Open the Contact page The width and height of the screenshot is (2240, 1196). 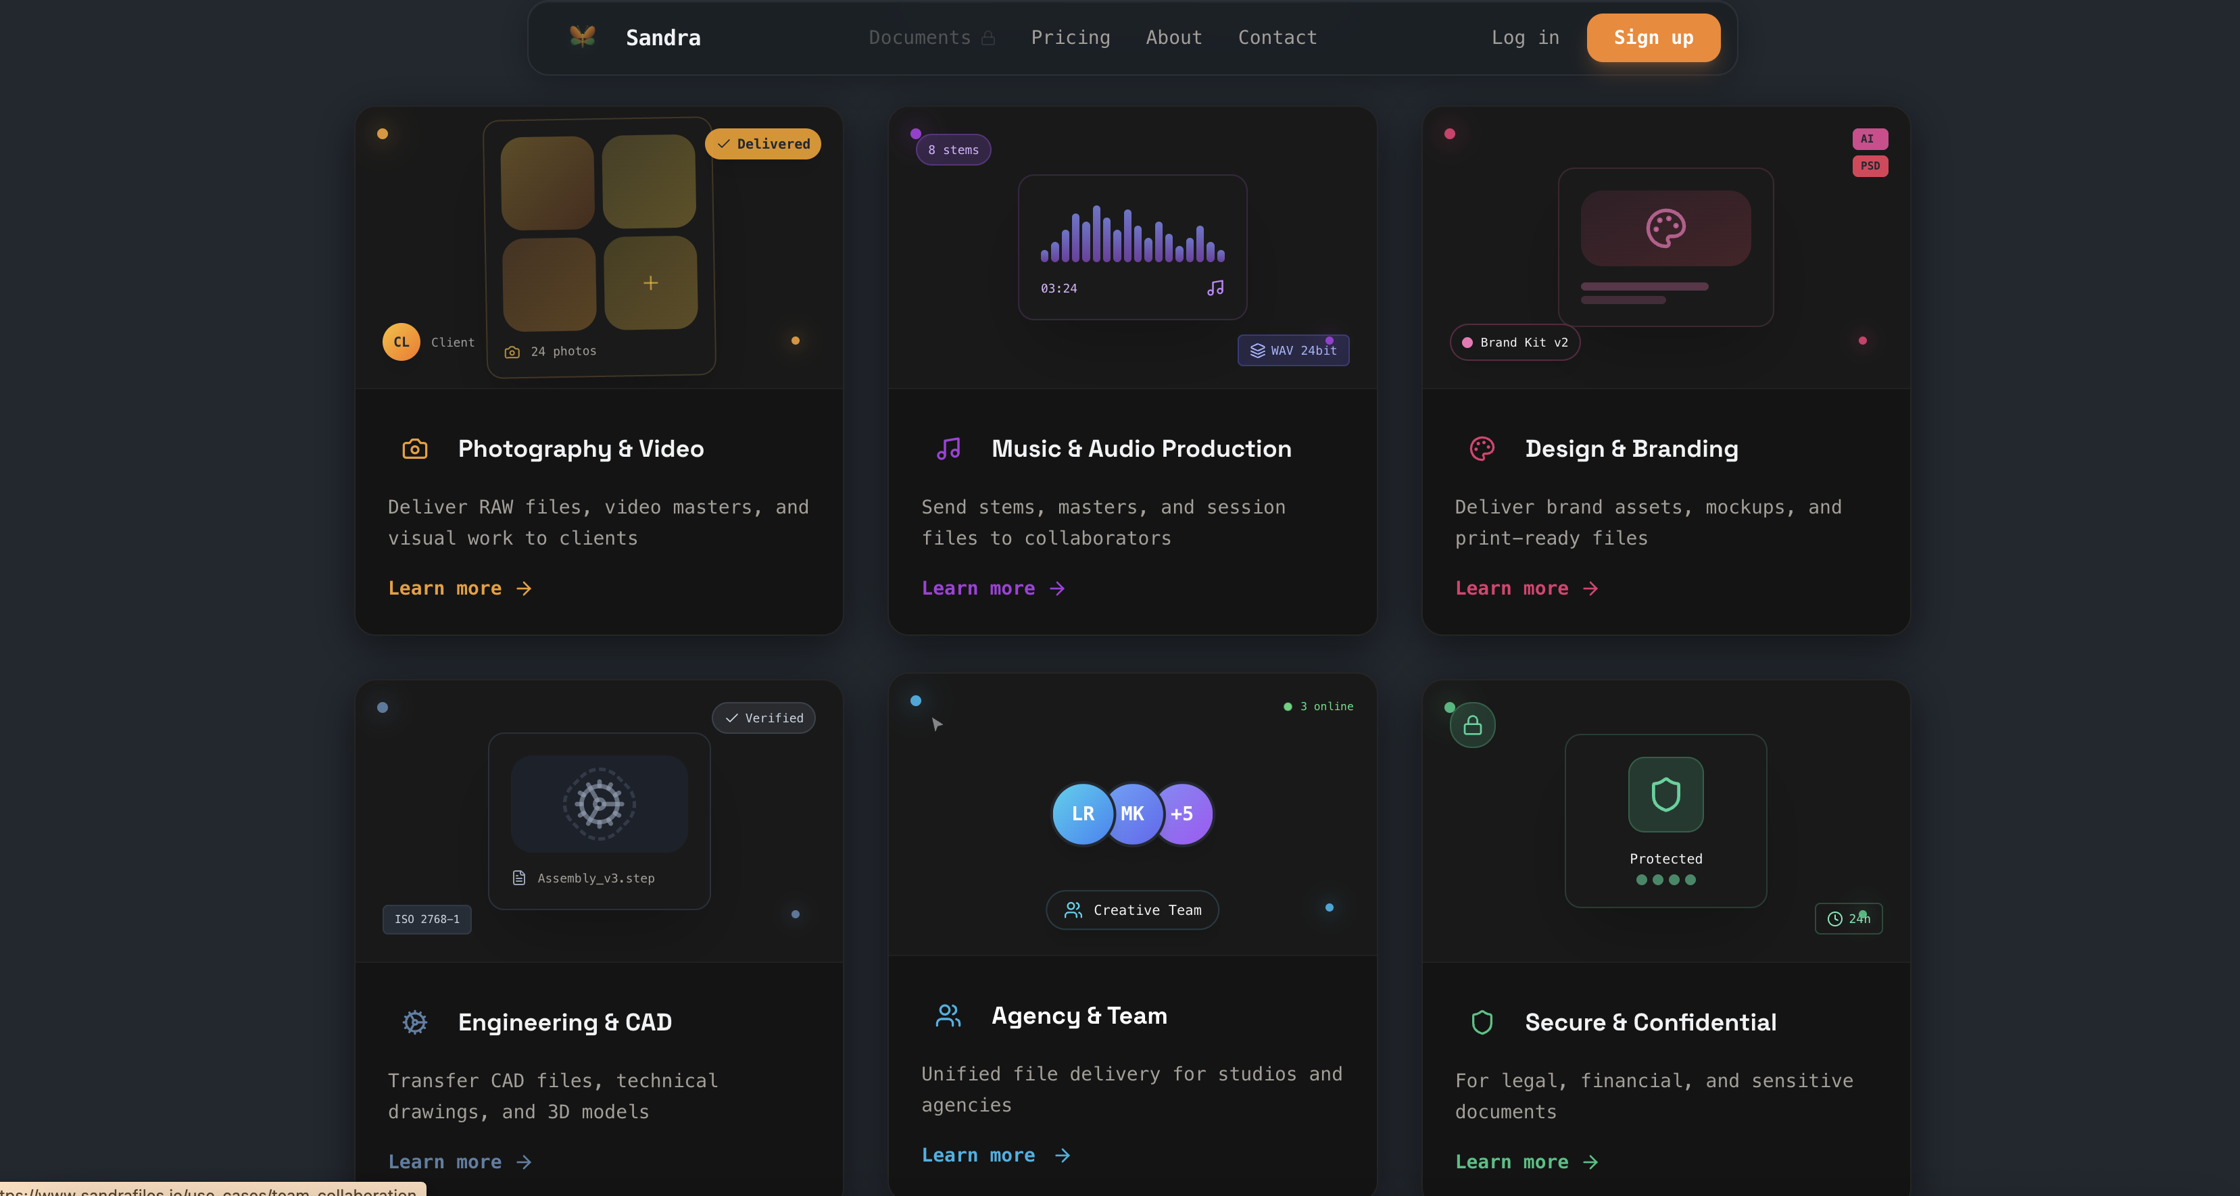pos(1277,37)
